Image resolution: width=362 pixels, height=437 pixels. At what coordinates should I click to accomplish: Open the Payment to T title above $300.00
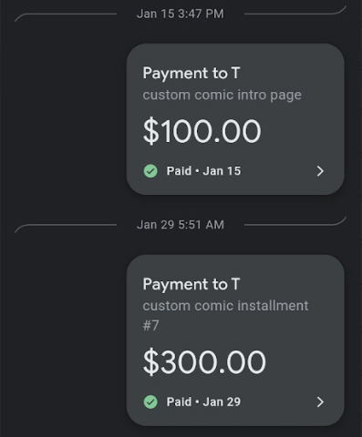click(x=191, y=285)
